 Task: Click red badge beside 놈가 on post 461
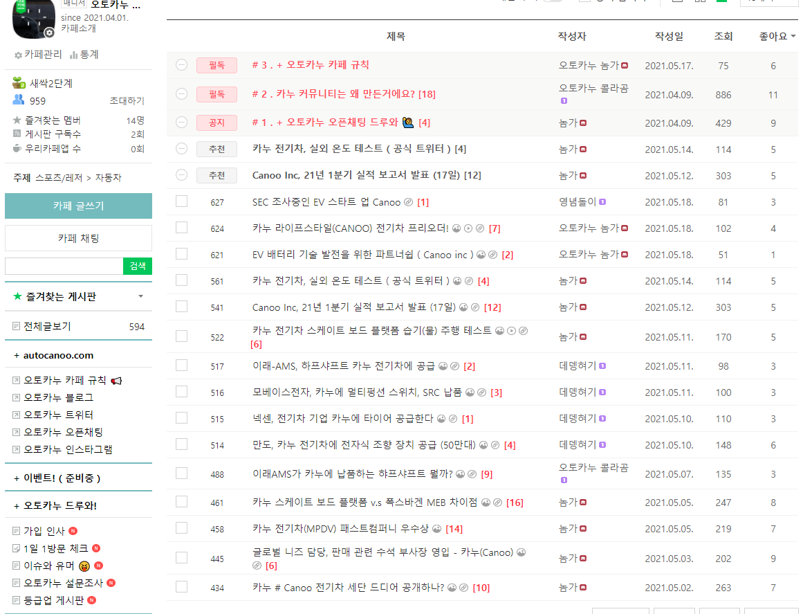(x=583, y=503)
